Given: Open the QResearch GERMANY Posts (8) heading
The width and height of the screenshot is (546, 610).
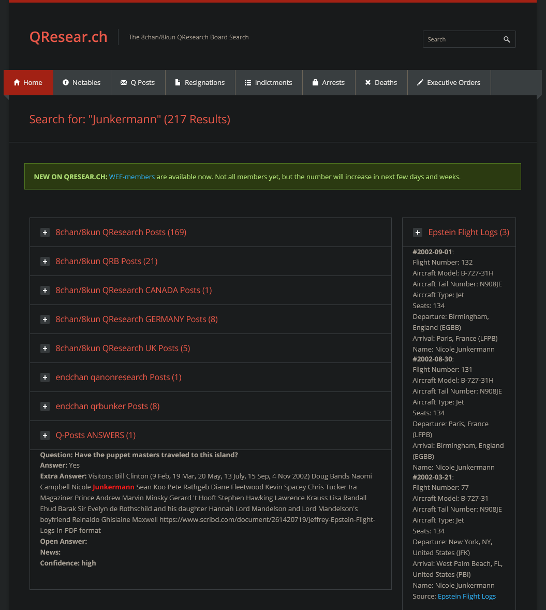Looking at the screenshot, I should coord(137,319).
